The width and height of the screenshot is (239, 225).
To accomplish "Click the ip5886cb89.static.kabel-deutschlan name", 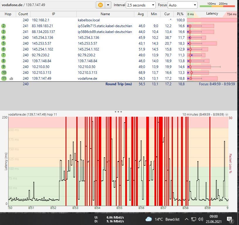I will (105, 32).
